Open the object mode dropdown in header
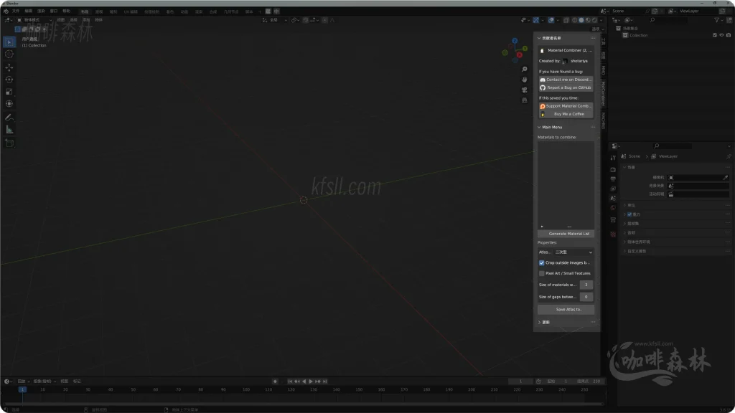 point(32,20)
